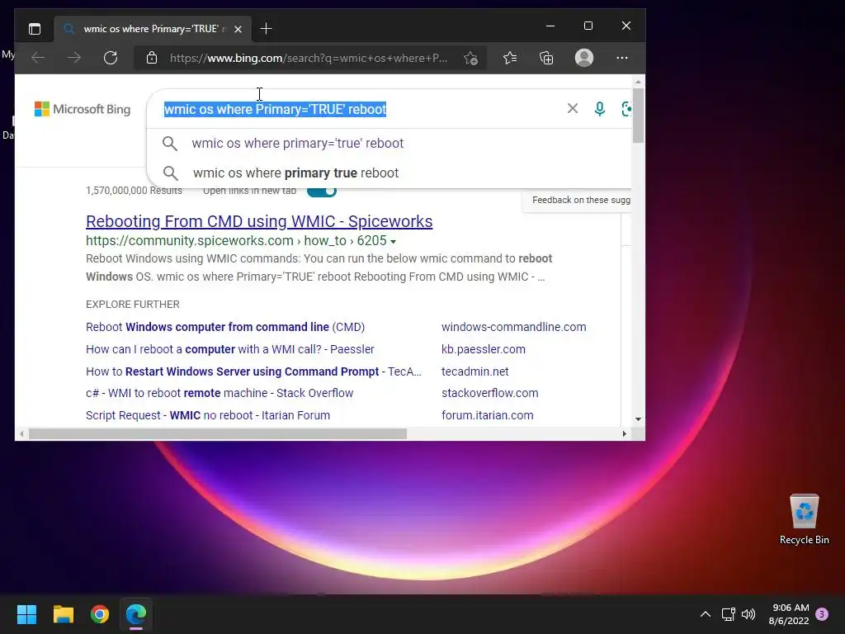Open How can I reboot a computer Paessler link
The image size is (845, 634).
(230, 349)
